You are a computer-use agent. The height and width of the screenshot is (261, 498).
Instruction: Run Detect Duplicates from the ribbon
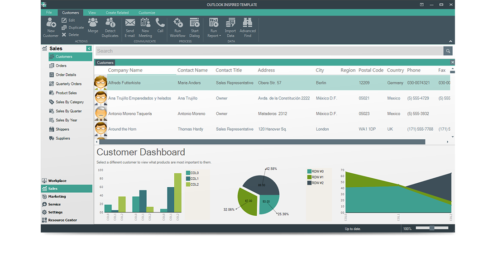click(110, 23)
